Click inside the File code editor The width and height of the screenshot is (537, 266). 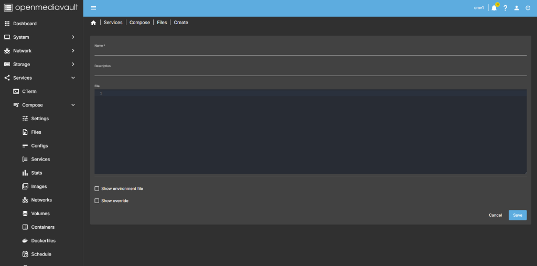point(309,131)
